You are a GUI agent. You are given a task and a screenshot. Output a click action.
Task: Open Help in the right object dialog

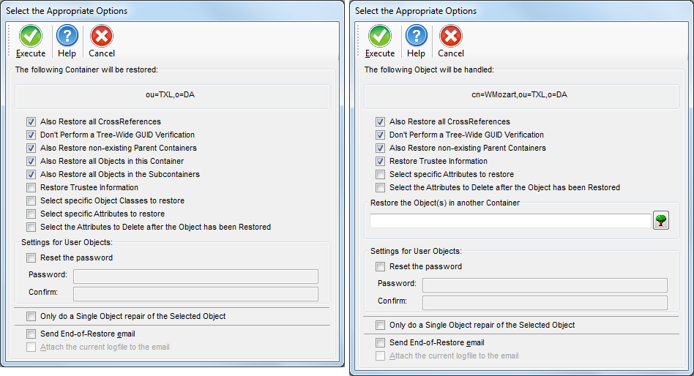[416, 42]
